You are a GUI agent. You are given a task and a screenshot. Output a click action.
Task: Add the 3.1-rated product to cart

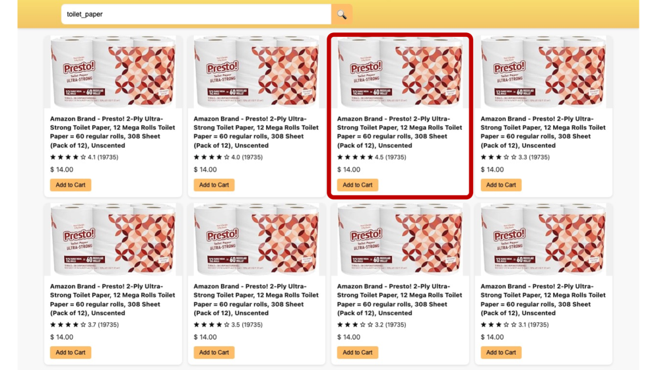click(501, 353)
